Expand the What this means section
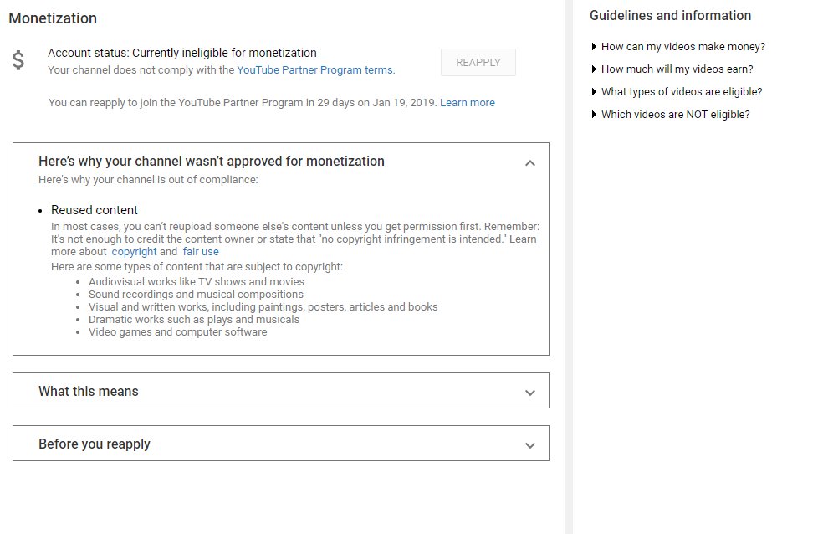Image resolution: width=823 pixels, height=534 pixels. coord(281,391)
